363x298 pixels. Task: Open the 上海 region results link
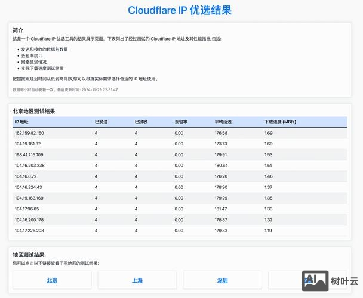click(x=137, y=280)
